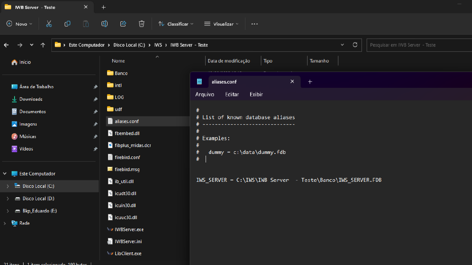Viewport: 472px width, 265px height.
Task: Click the Copy icon in toolbar
Action: [x=67, y=24]
